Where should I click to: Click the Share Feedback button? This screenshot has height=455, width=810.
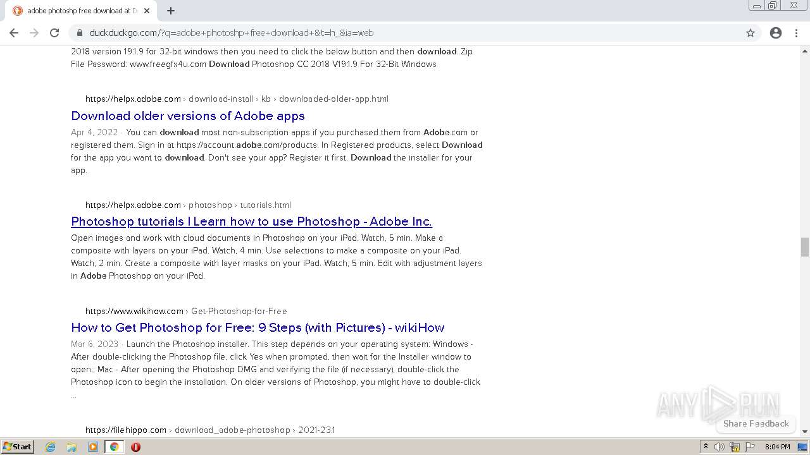tap(756, 423)
